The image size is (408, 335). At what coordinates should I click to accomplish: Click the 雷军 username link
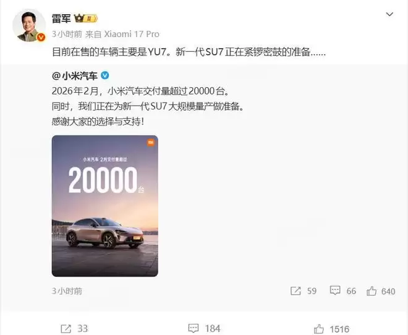point(61,19)
